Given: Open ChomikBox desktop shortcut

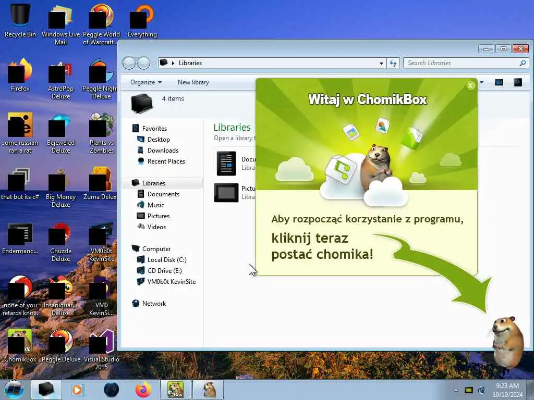Looking at the screenshot, I should pyautogui.click(x=20, y=346).
